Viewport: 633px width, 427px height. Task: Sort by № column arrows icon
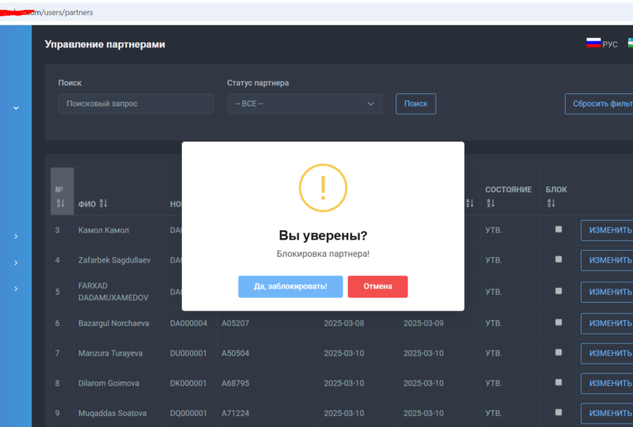[x=60, y=203]
